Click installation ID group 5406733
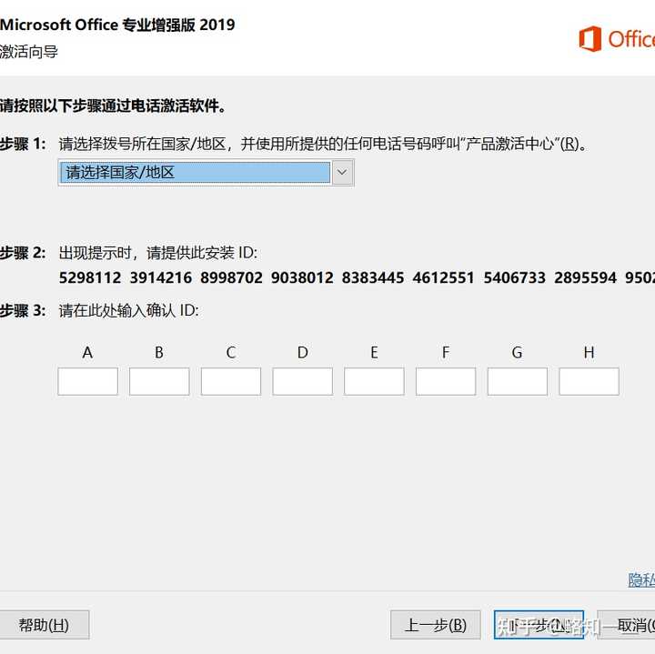655x654 pixels. click(x=515, y=277)
